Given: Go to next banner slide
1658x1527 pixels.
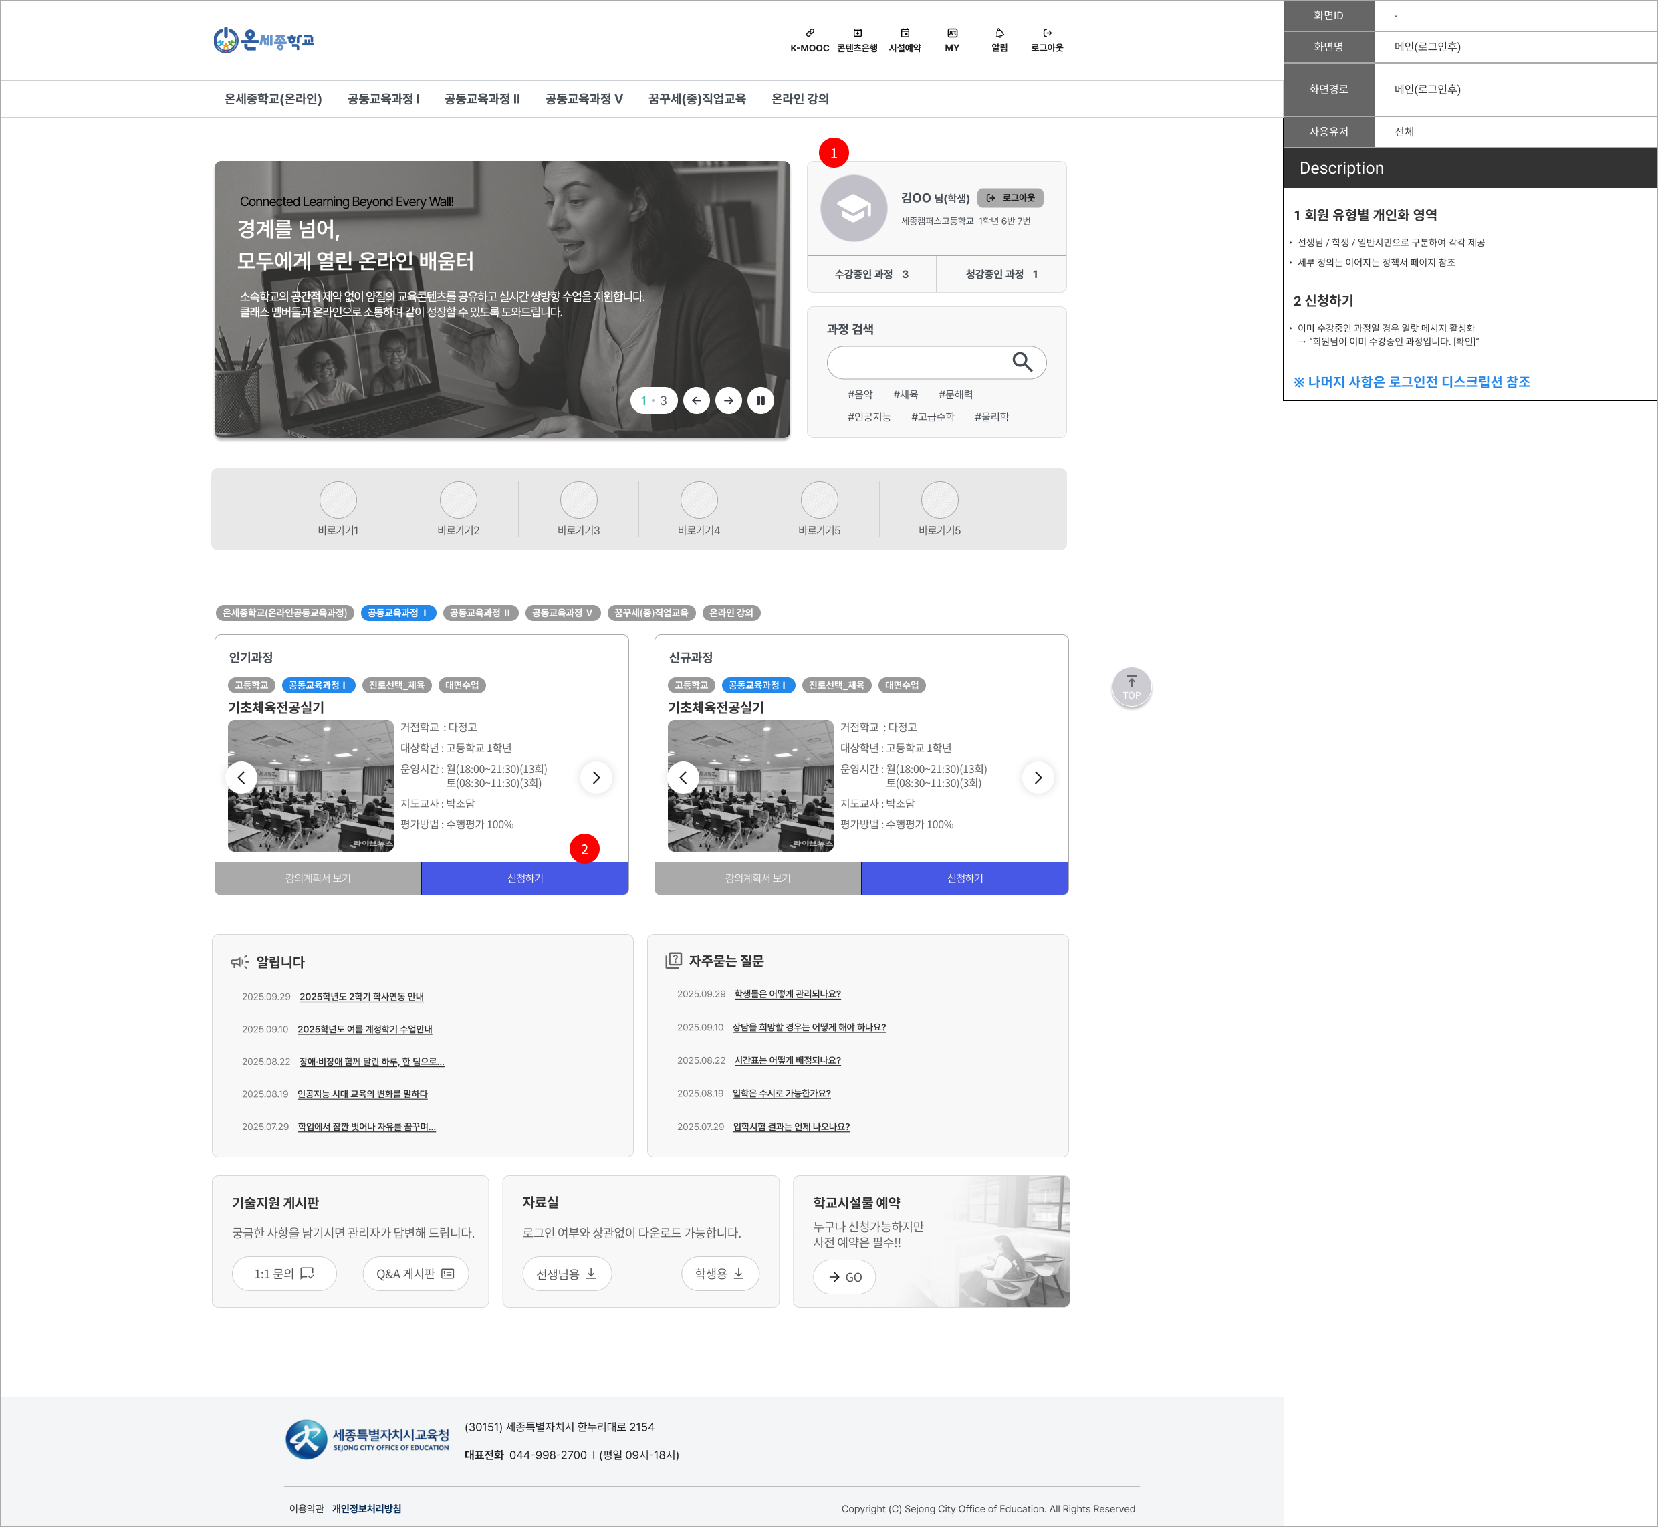Looking at the screenshot, I should point(729,400).
